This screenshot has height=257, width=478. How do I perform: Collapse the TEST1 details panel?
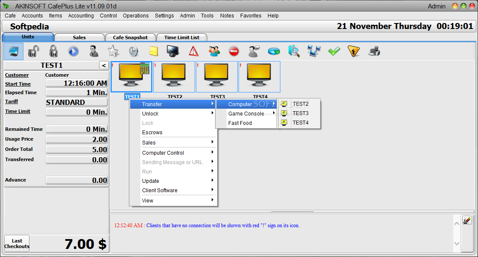point(104,66)
